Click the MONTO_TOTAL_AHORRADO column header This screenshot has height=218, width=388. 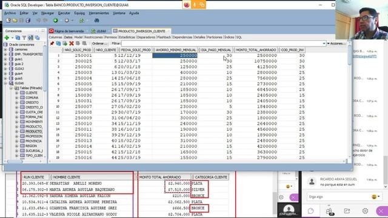point(256,50)
